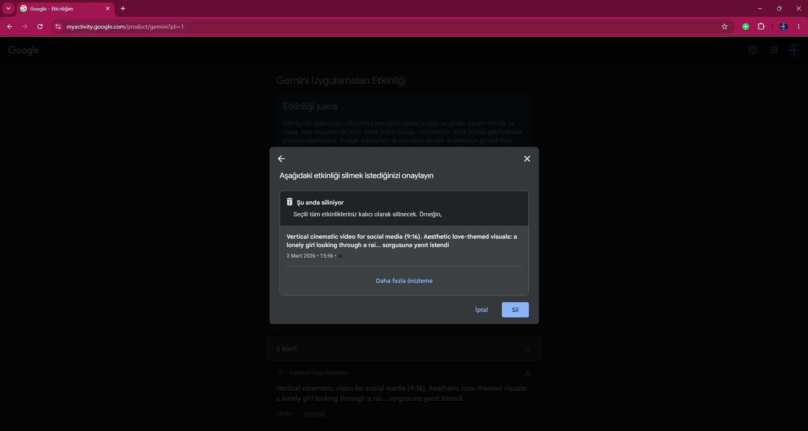The image size is (808, 431).
Task: Open Chrome three-dot menu
Action: pos(799,27)
